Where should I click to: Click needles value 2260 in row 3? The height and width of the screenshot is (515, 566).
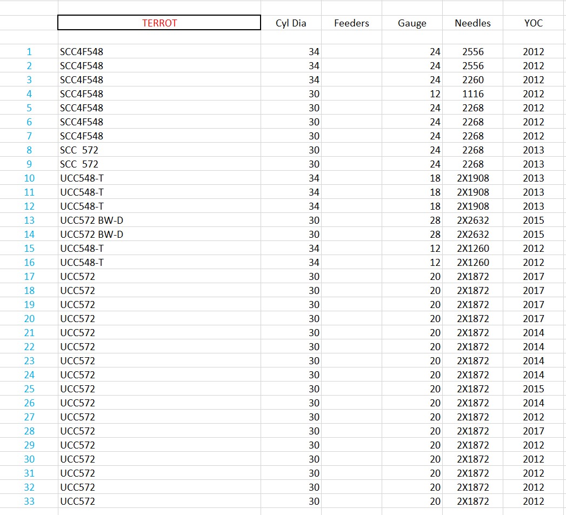point(473,80)
